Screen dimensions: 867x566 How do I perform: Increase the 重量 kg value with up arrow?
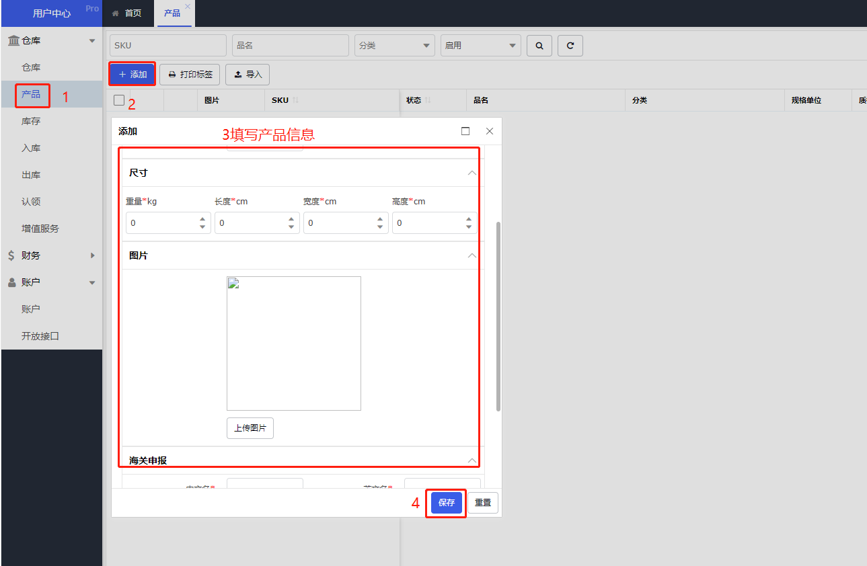click(x=202, y=218)
